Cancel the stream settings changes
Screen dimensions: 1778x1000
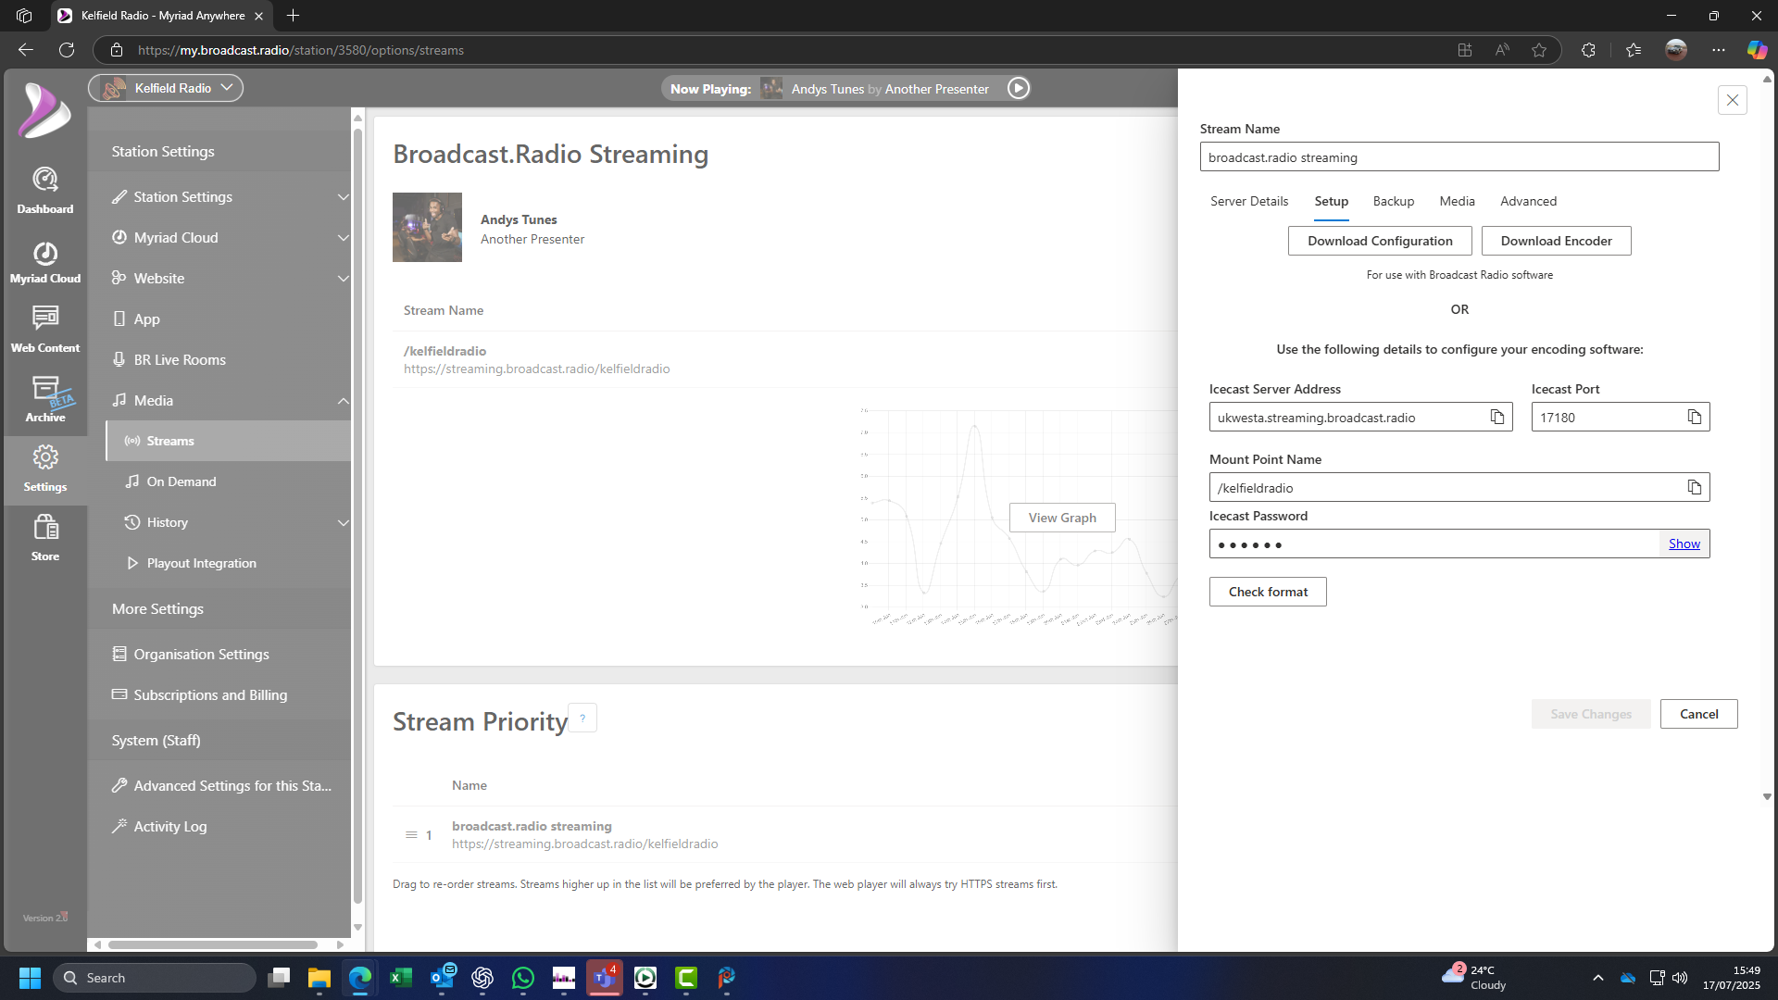coord(1698,714)
